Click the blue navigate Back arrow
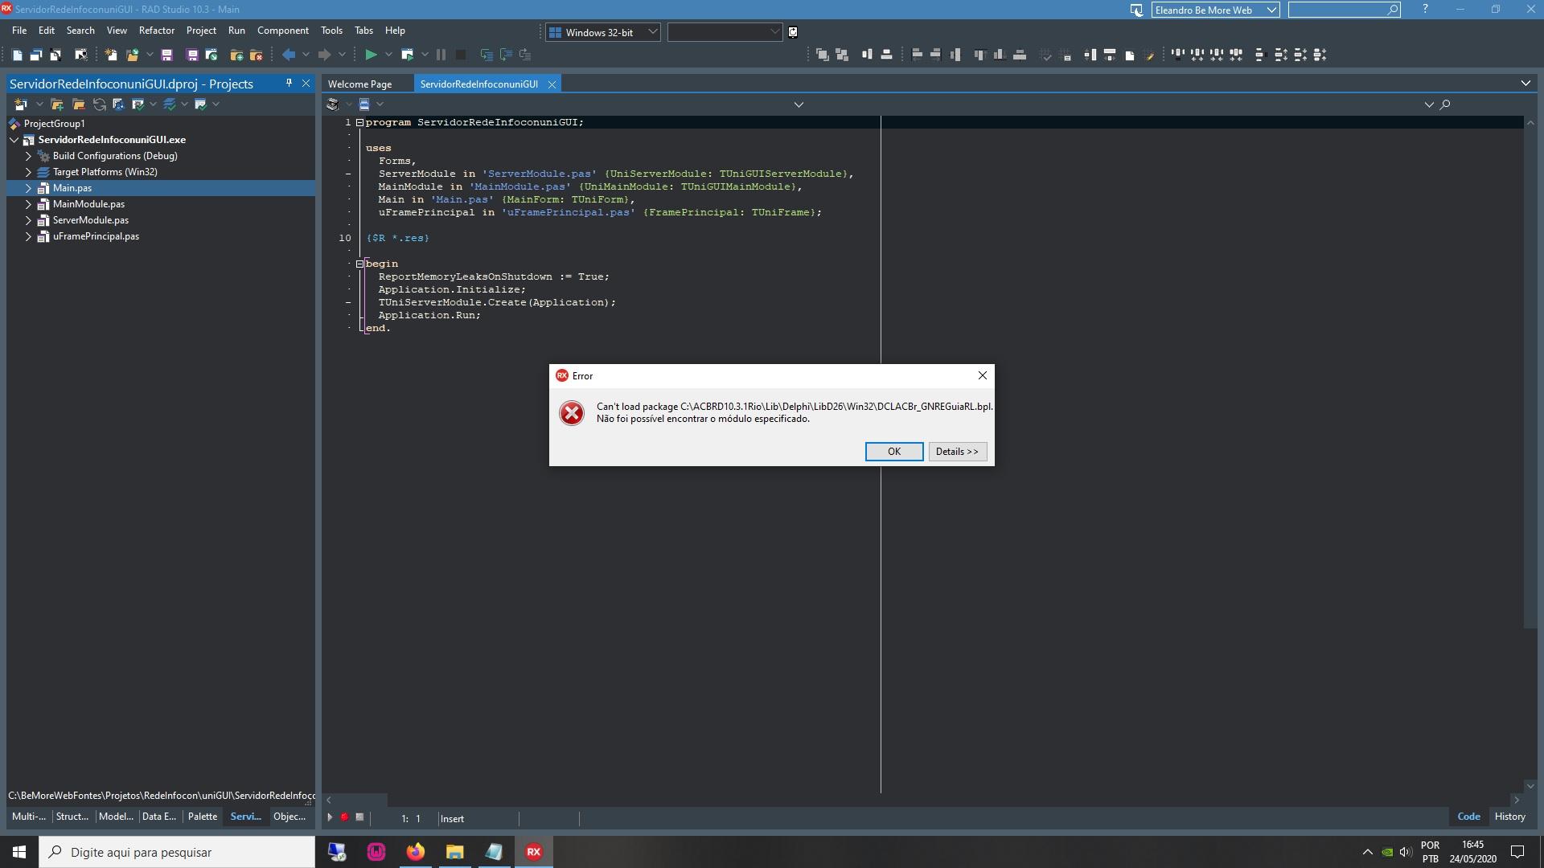This screenshot has width=1544, height=868. [x=289, y=55]
